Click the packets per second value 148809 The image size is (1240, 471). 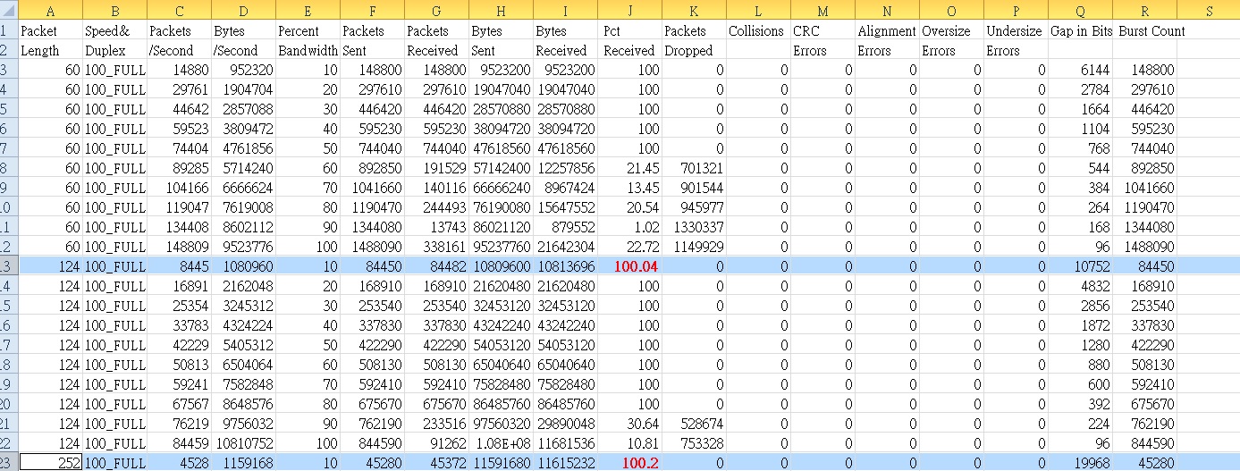pos(179,247)
